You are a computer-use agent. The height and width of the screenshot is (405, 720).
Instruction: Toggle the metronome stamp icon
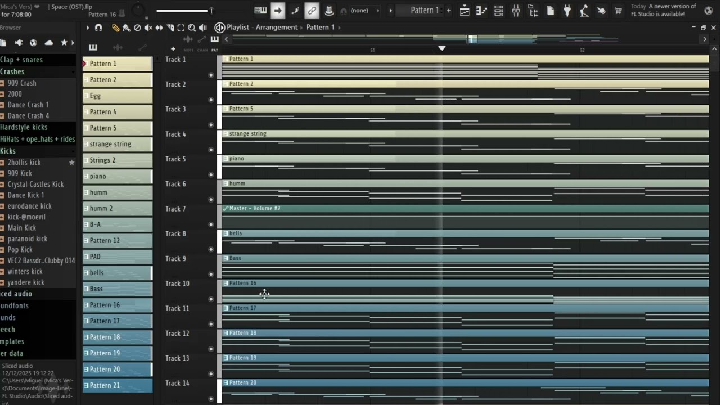click(x=329, y=10)
